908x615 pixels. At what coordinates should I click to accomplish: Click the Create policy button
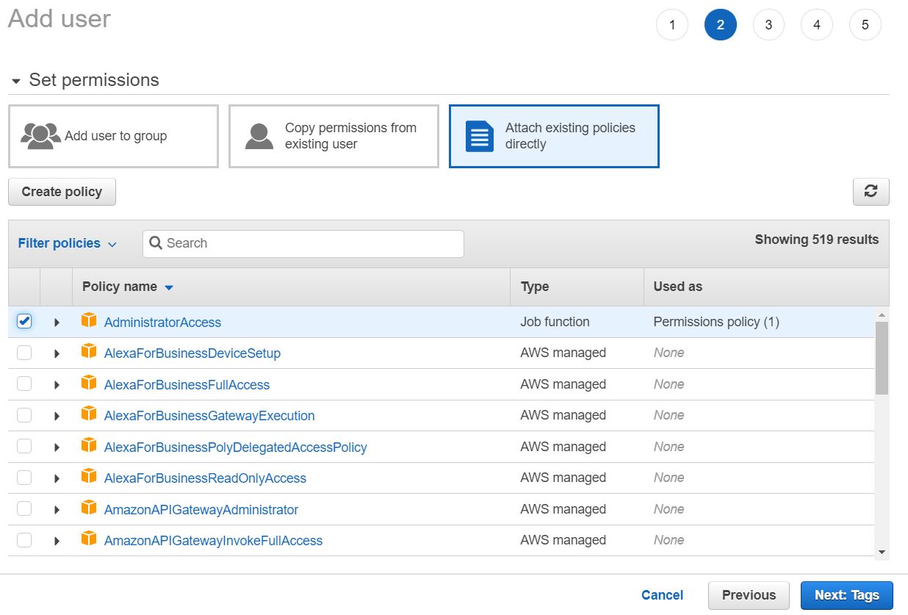point(62,192)
